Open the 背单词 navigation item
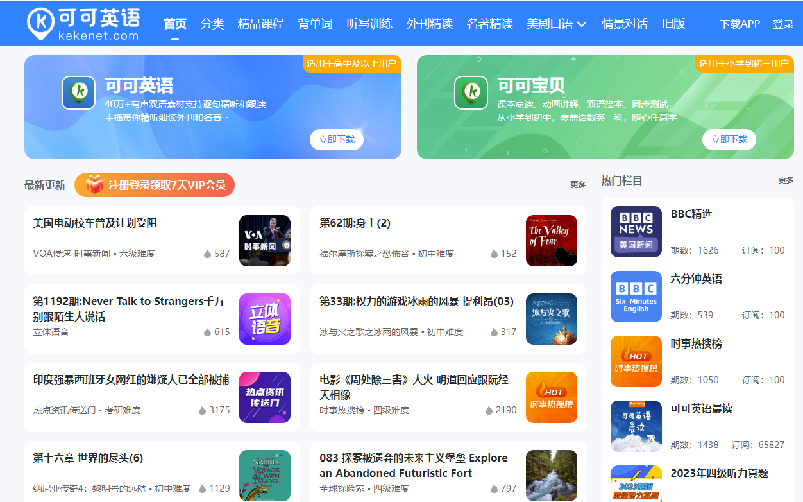This screenshot has height=502, width=803. pyautogui.click(x=315, y=24)
